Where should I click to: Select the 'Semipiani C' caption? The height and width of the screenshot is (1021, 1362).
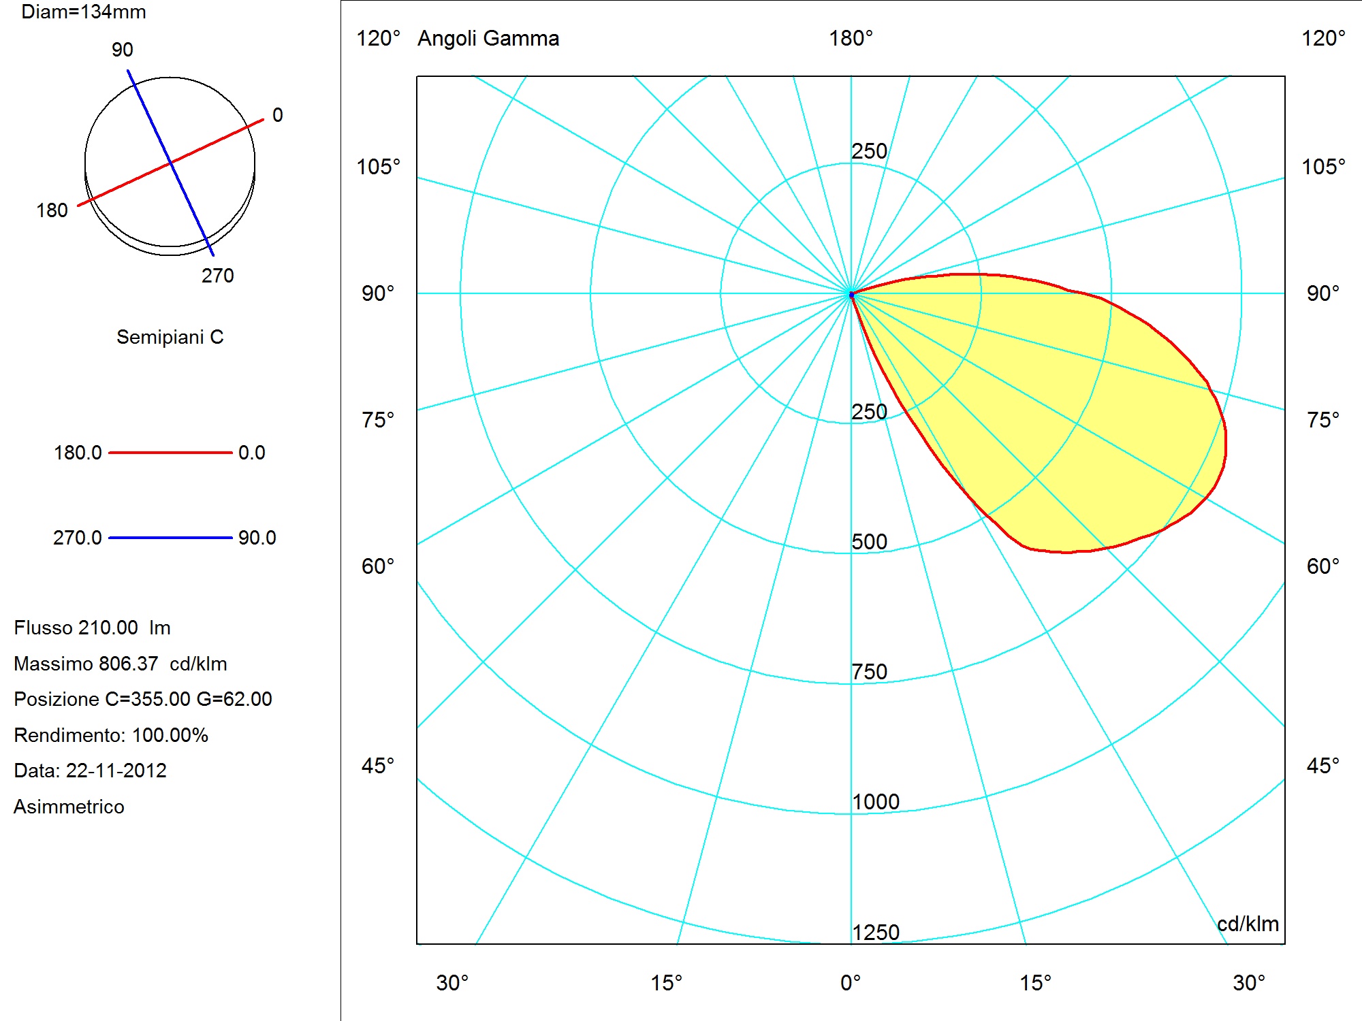tap(170, 337)
